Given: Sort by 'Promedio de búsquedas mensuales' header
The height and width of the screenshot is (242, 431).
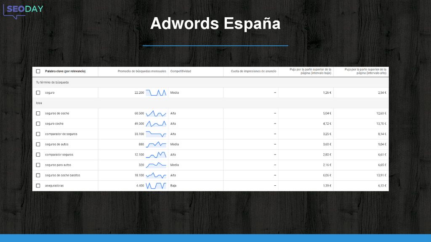Looking at the screenshot, I should pyautogui.click(x=142, y=71).
